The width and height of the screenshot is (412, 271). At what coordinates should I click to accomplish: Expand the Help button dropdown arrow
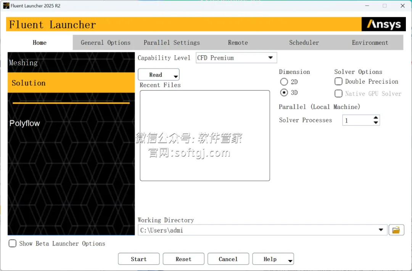[x=290, y=261]
